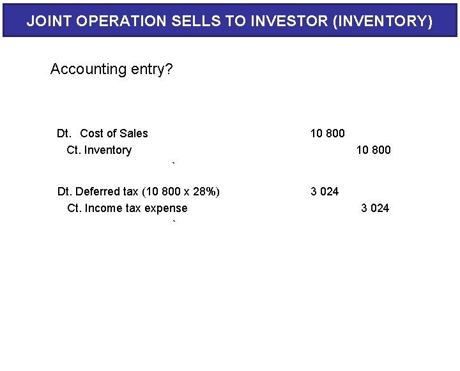The image size is (460, 371).
Task: Click the 10 800 debit amount for Cost of Sales
Action: pos(327,133)
